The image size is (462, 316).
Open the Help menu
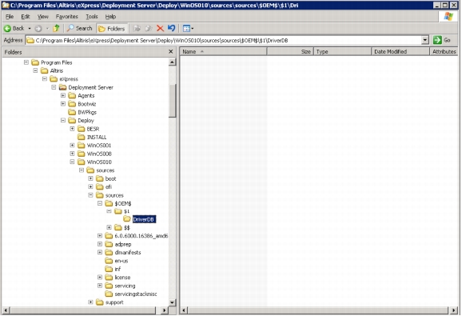tap(110, 17)
